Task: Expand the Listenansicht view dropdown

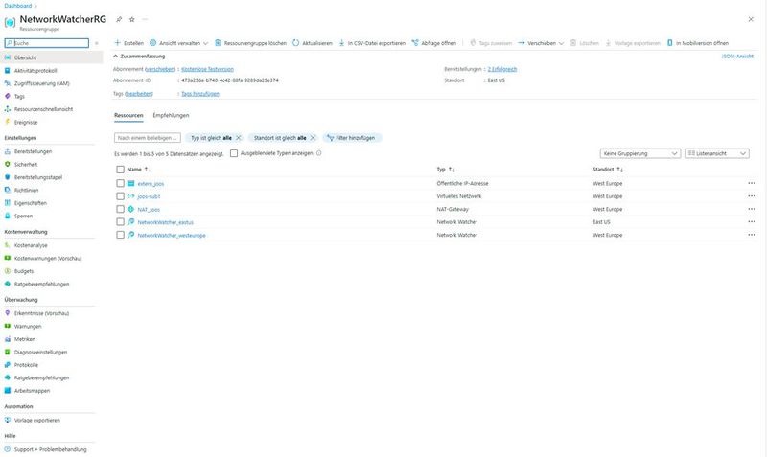Action: coord(716,153)
